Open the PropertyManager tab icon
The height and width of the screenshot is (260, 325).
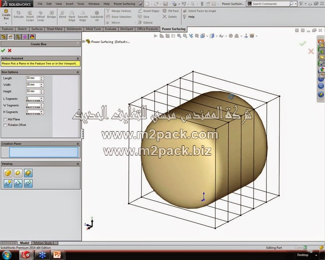coord(10,37)
